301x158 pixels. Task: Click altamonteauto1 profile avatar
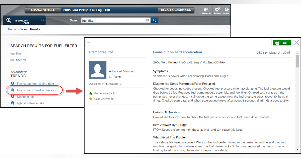pyautogui.click(x=98, y=70)
